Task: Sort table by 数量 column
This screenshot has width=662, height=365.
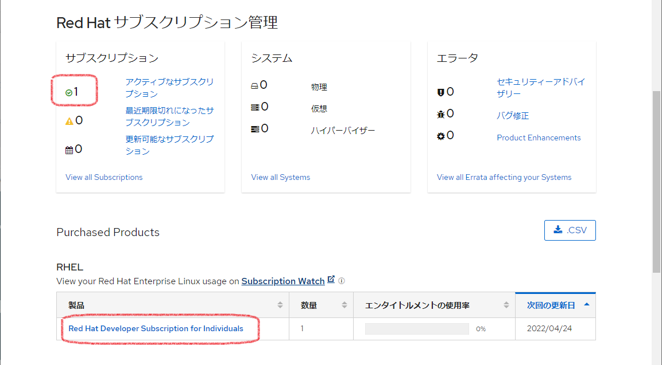Action: point(322,305)
